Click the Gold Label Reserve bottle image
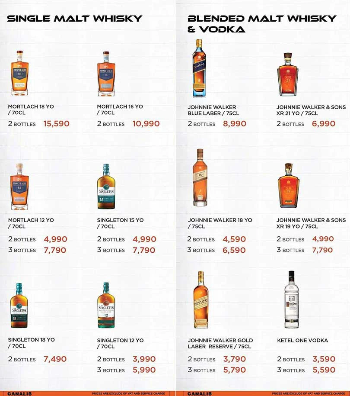 pos(201,299)
